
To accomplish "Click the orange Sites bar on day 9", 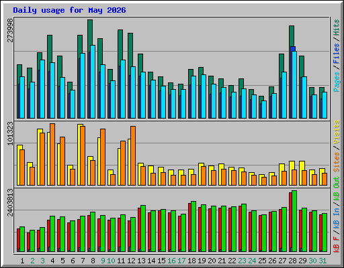I will [x=103, y=157].
